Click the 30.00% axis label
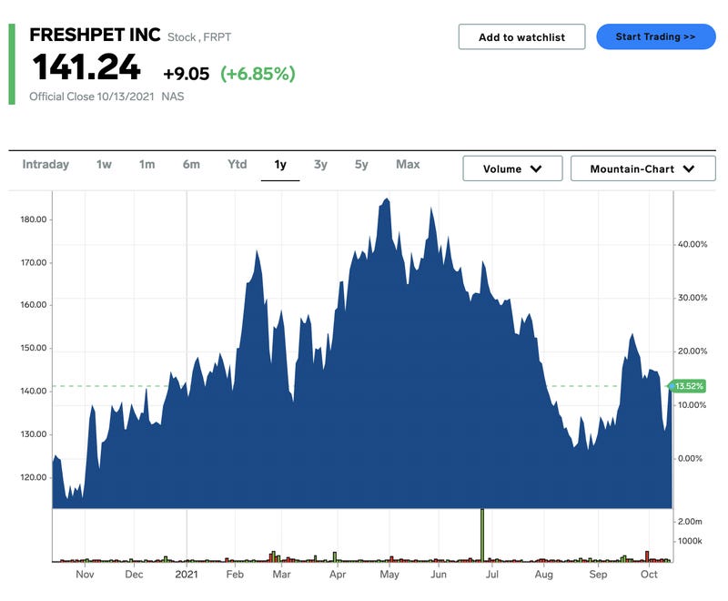The width and height of the screenshot is (728, 601). tap(693, 298)
